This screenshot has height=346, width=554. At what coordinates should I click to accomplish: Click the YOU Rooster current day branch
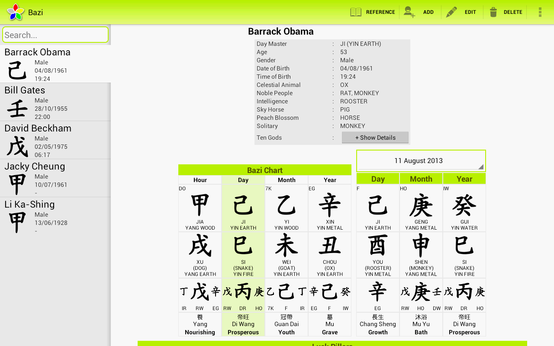pyautogui.click(x=378, y=255)
